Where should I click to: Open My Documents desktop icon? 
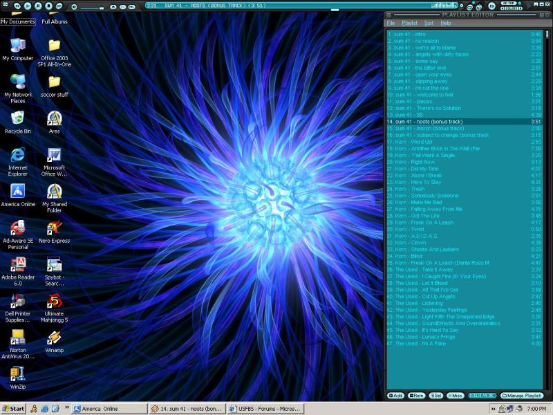[x=18, y=19]
